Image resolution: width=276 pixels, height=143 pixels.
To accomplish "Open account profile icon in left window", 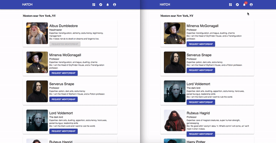I will (115, 4).
